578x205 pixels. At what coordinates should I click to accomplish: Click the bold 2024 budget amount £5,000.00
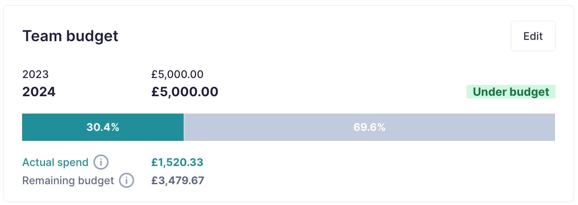pos(185,92)
